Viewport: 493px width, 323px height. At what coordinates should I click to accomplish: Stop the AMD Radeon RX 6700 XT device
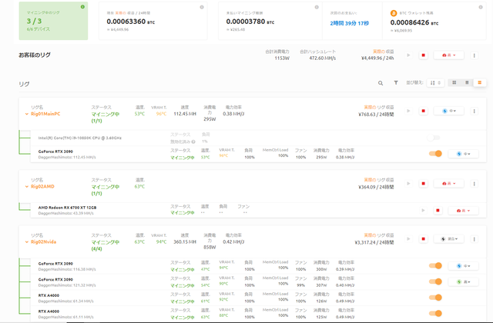[x=438, y=210]
